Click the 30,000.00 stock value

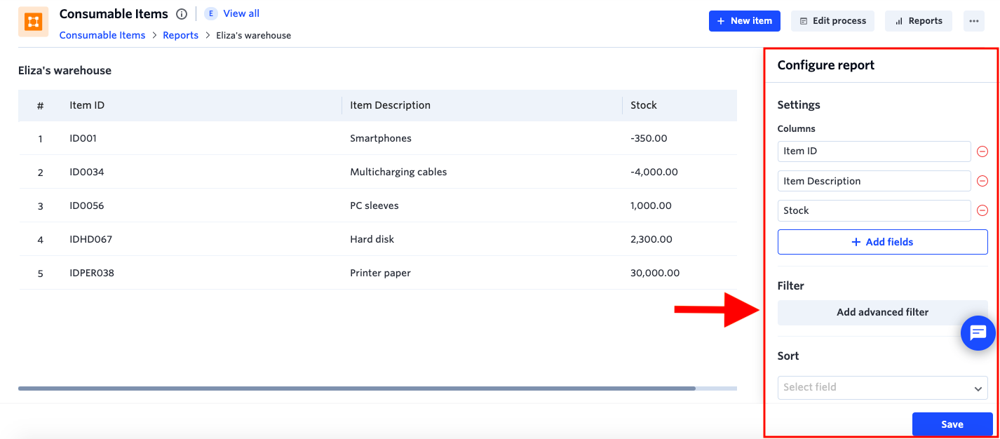point(655,273)
